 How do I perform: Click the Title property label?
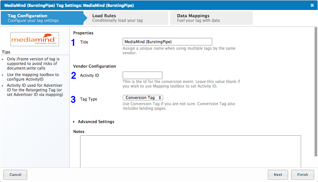[84, 42]
